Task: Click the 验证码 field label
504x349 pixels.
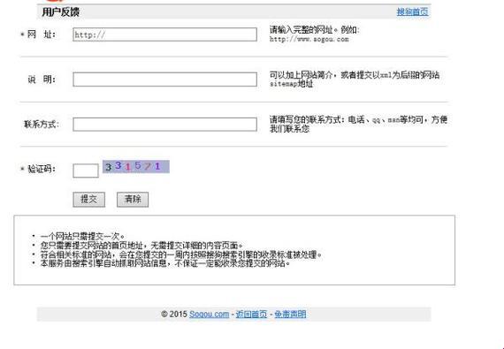Action: (x=42, y=169)
